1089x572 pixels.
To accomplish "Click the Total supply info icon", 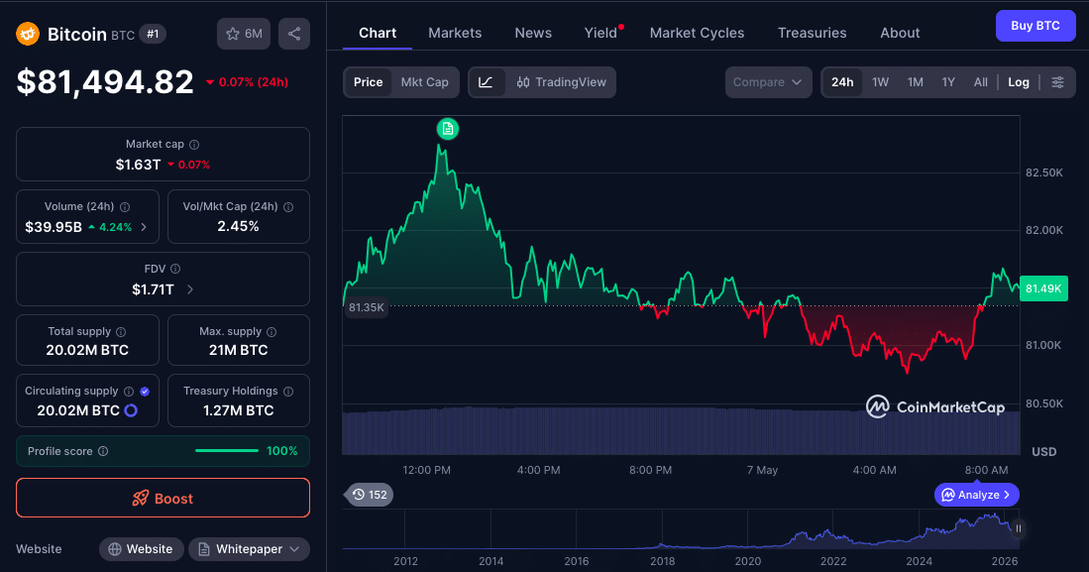I will pyautogui.click(x=121, y=332).
